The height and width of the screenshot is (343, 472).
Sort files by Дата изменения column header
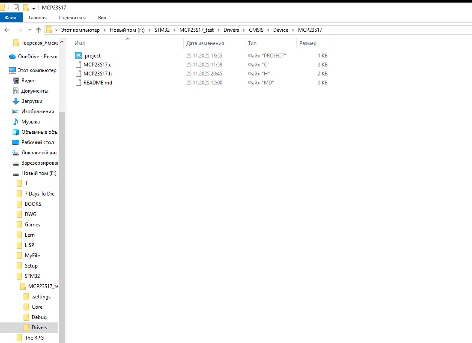(205, 43)
